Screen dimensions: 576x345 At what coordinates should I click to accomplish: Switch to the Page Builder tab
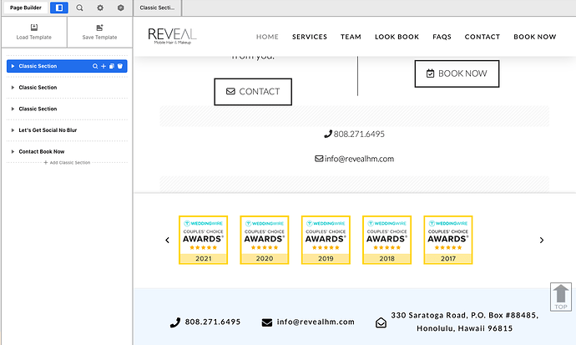[x=28, y=8]
